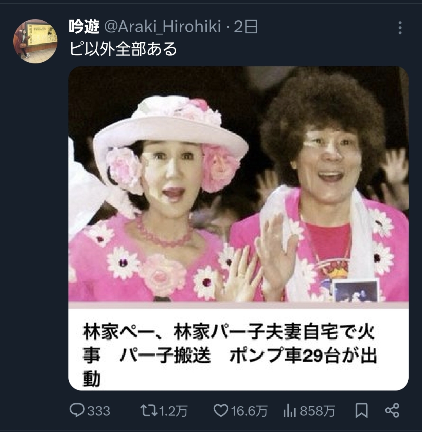Open the news headline about 林家ペー fire
The width and height of the screenshot is (422, 432).
(230, 355)
